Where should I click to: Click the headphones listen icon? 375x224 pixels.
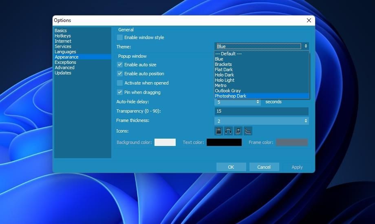pos(228,131)
